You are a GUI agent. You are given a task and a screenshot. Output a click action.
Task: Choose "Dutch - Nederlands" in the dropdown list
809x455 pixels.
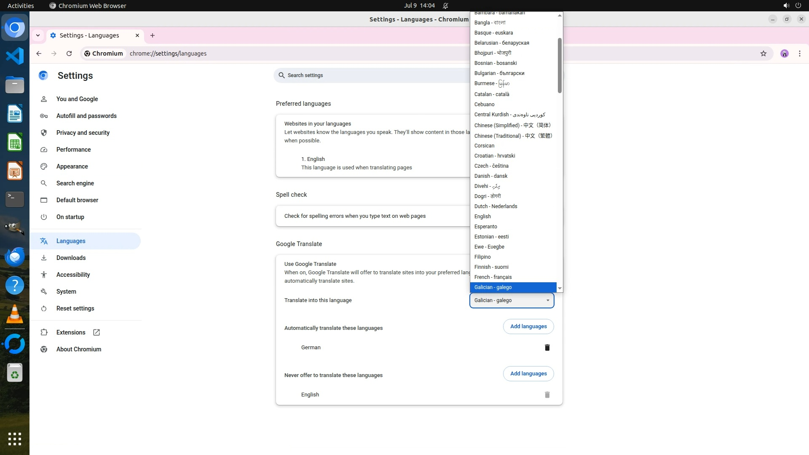point(496,206)
